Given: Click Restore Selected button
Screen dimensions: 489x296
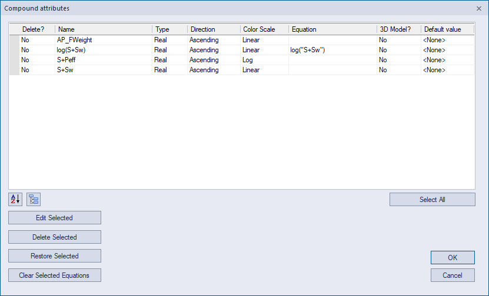Looking at the screenshot, I should point(55,256).
